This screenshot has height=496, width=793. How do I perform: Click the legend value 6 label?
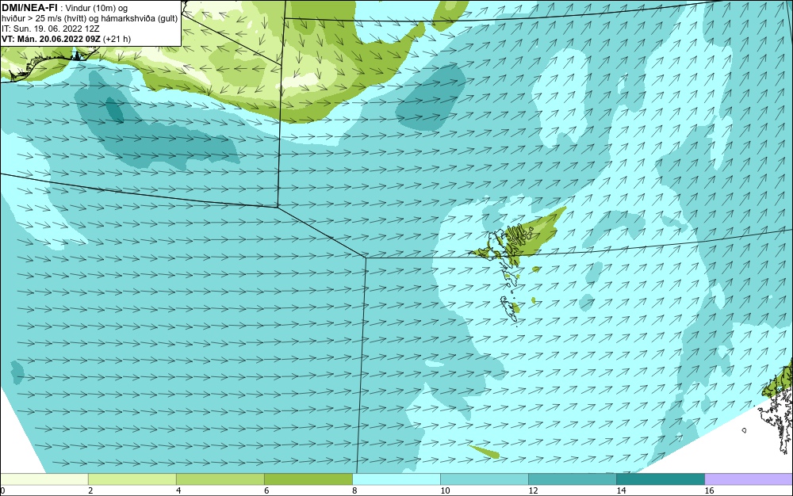[266, 491]
